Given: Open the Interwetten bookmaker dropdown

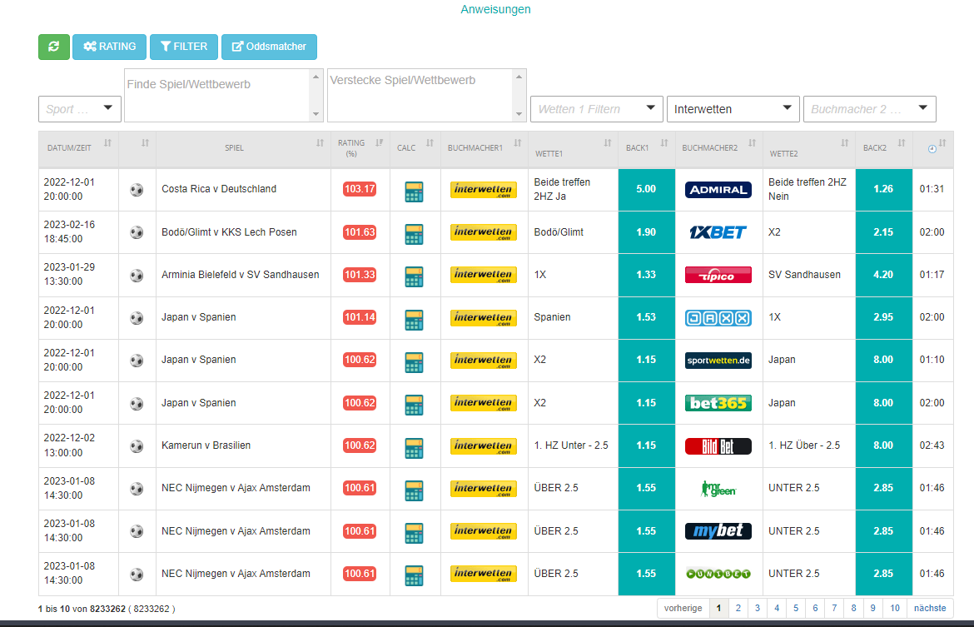Looking at the screenshot, I should click(x=733, y=109).
